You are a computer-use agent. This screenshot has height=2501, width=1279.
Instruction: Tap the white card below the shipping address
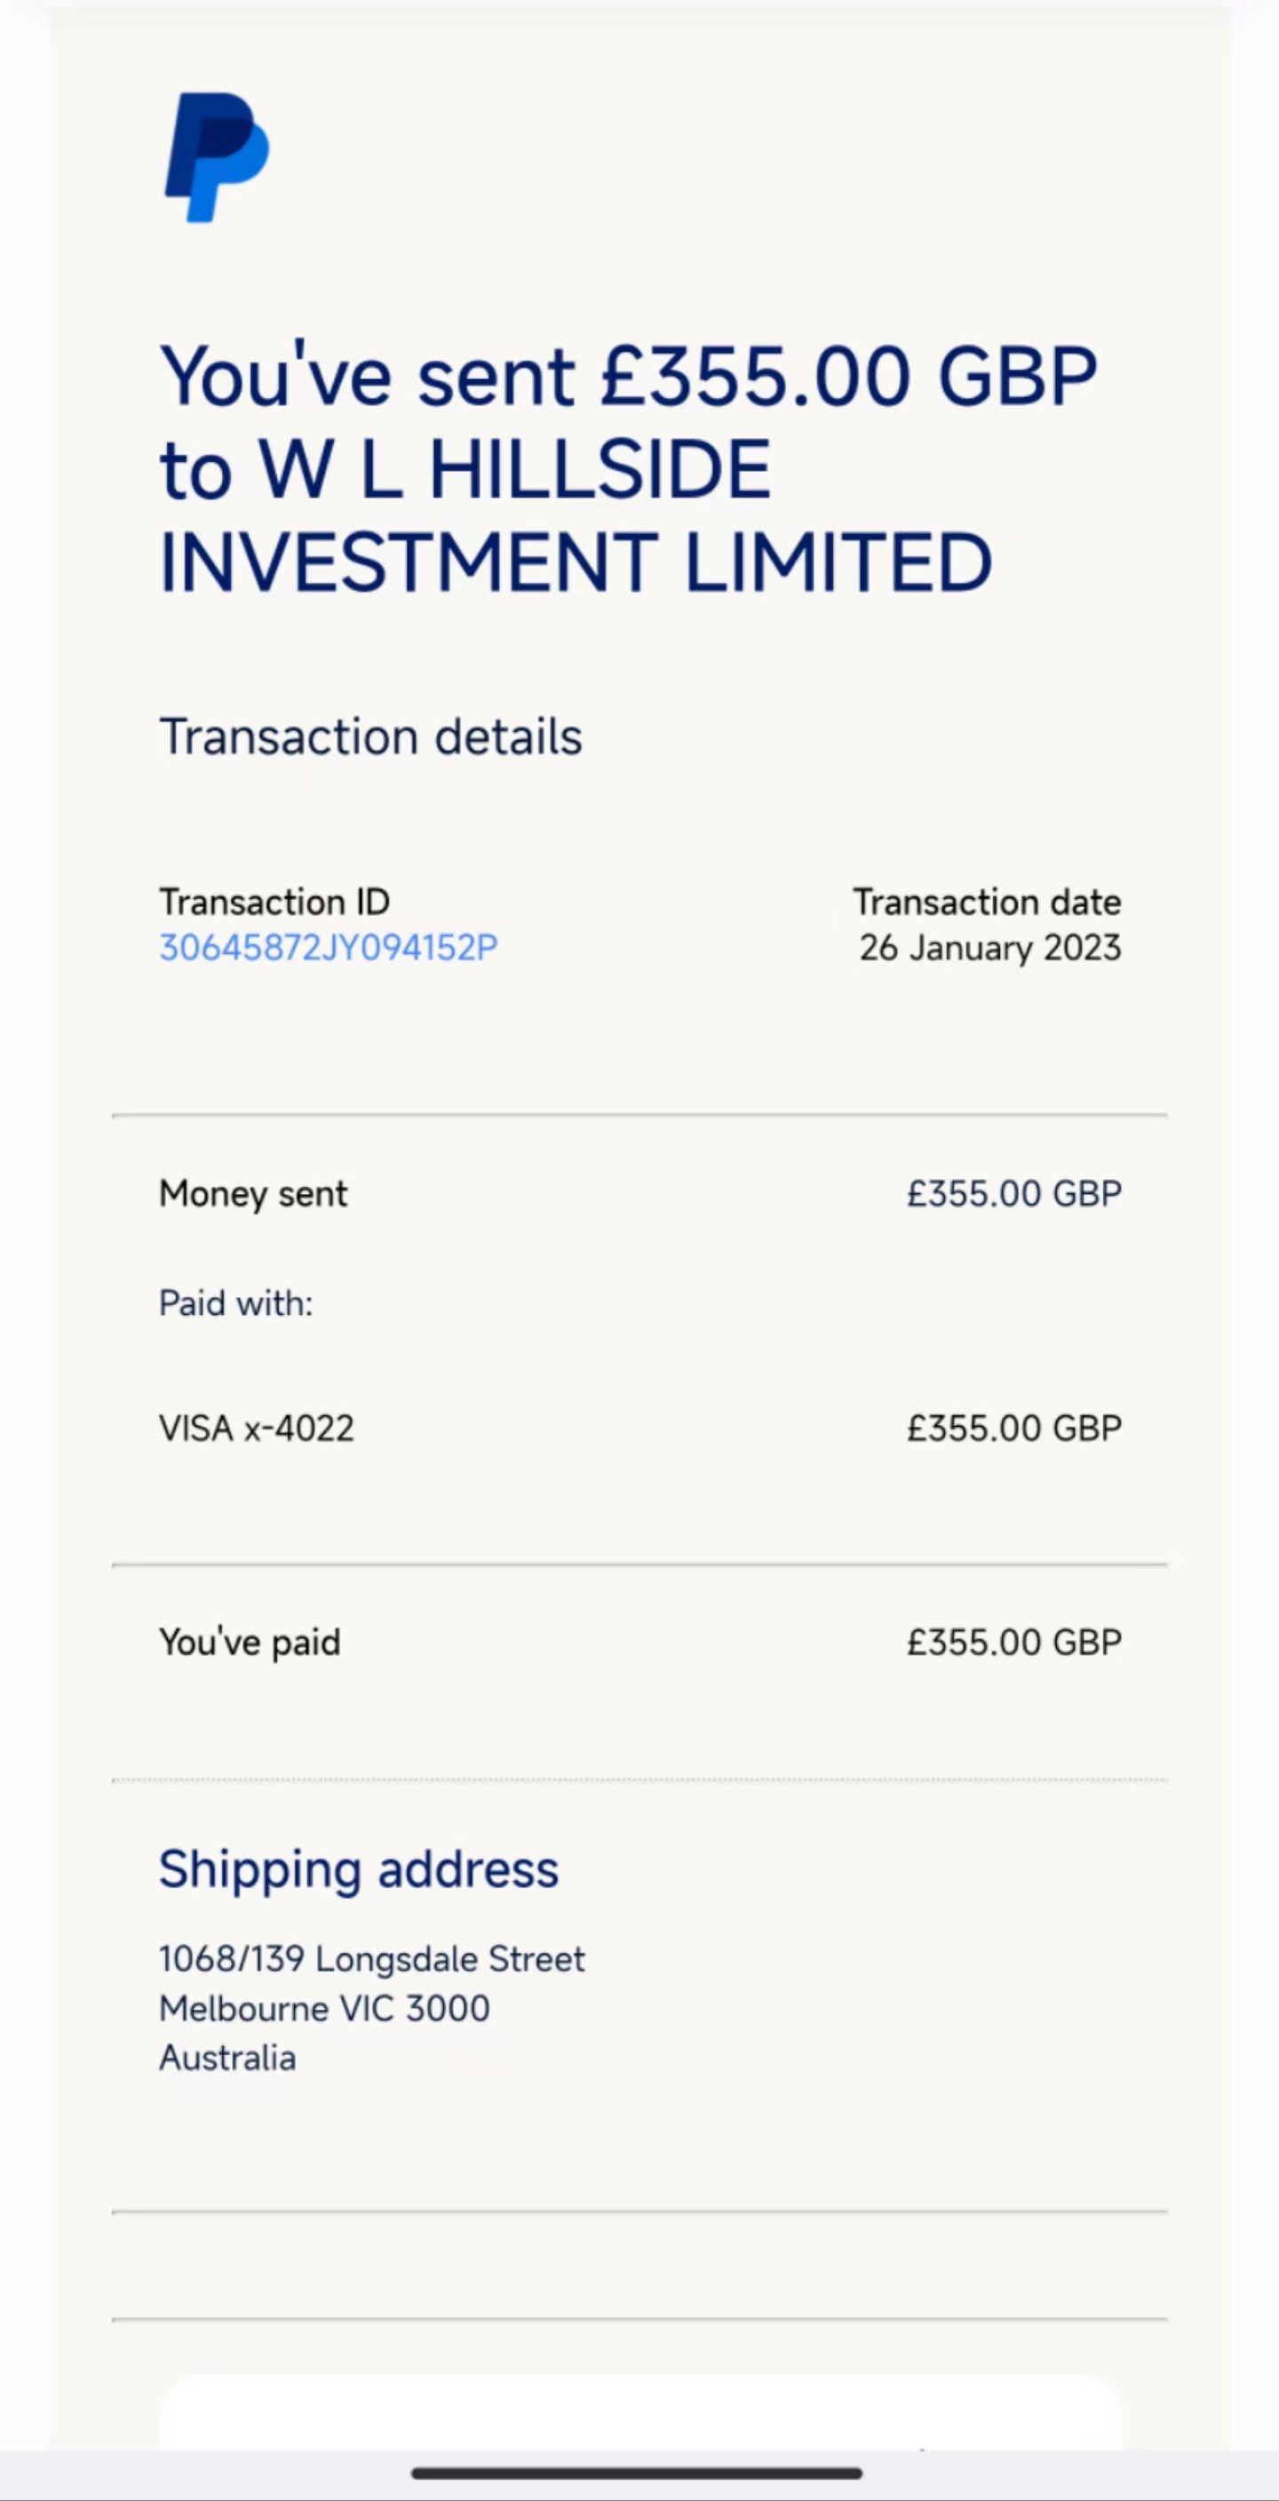tap(640, 2411)
